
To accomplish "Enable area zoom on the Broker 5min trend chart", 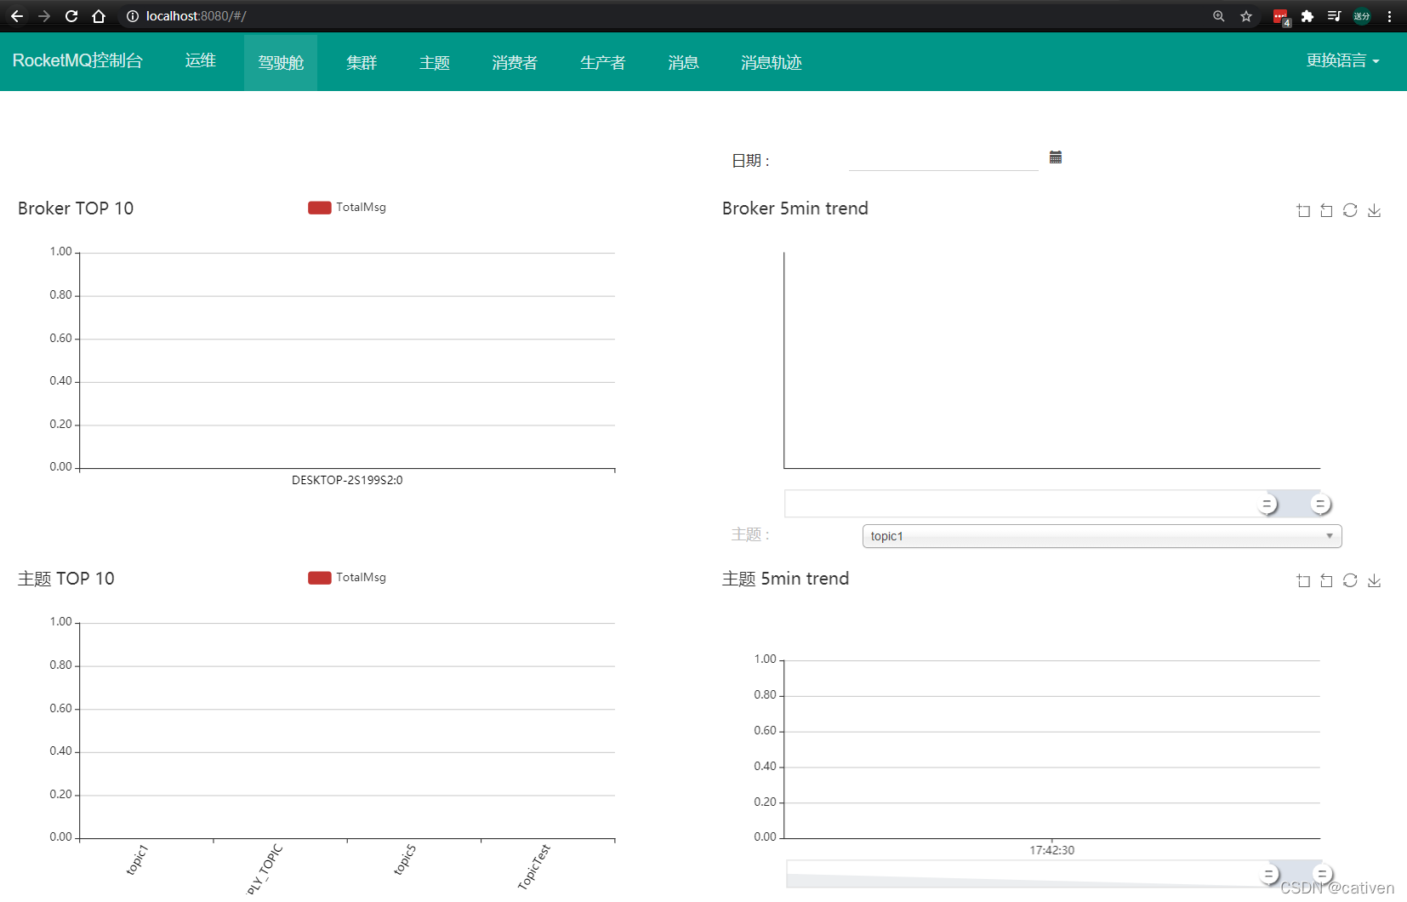I will [1303, 210].
